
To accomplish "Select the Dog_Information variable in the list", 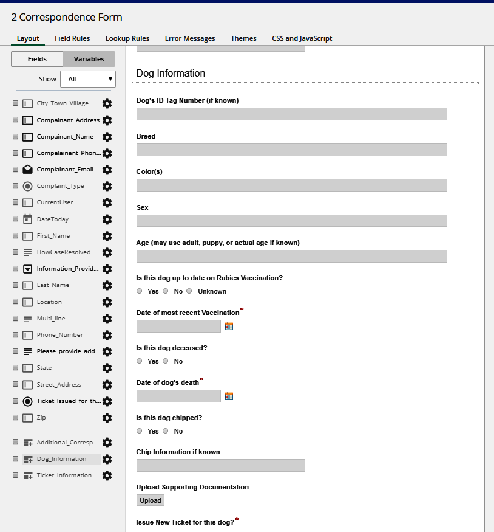I will click(x=61, y=459).
